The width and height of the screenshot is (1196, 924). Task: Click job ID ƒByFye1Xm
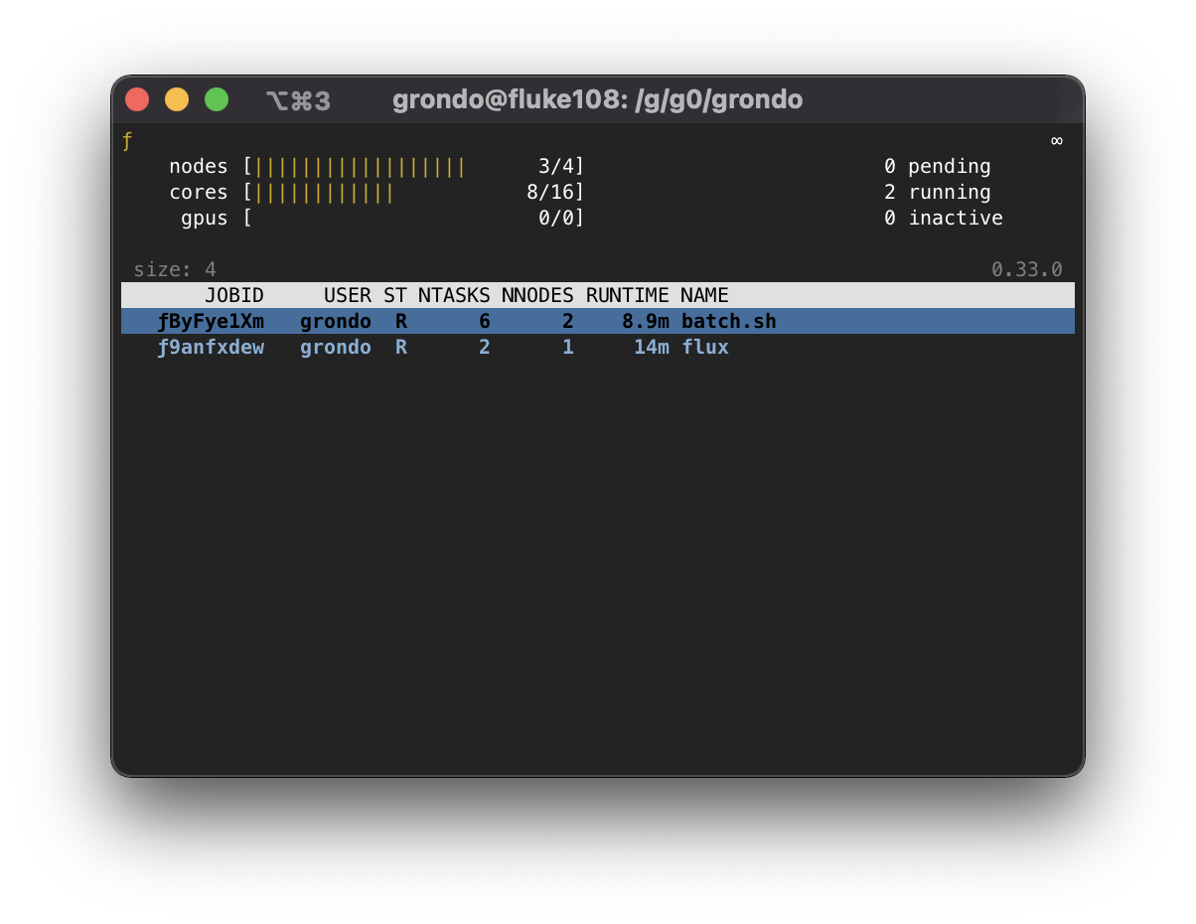(x=211, y=321)
